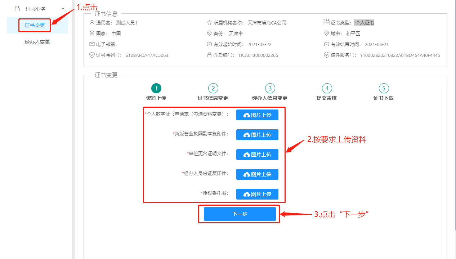Click the shield icon beside 证书序列号
This screenshot has height=259, width=456.
pos(92,55)
